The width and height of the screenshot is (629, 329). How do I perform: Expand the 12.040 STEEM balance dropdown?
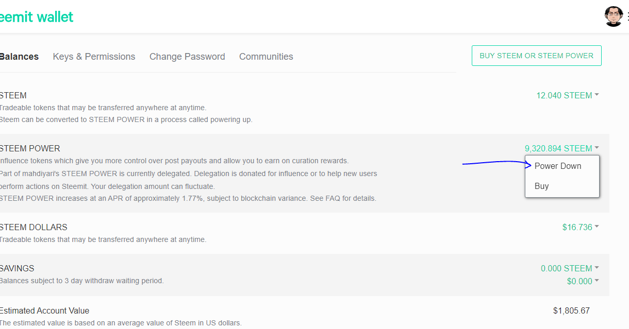coord(567,95)
